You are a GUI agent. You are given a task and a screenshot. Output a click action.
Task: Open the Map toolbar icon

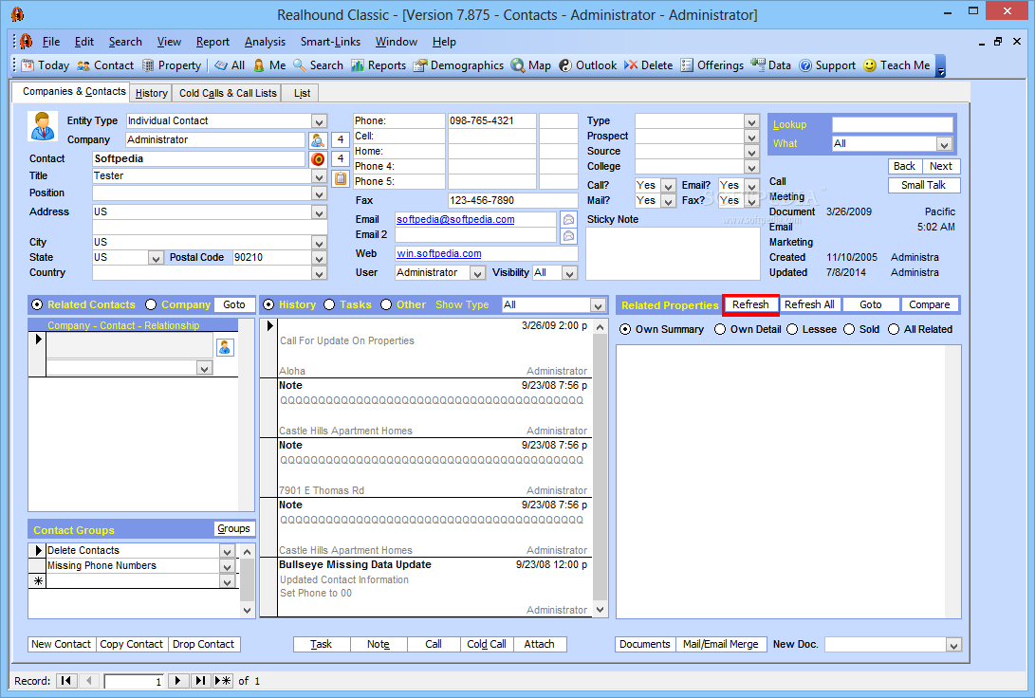pos(531,65)
